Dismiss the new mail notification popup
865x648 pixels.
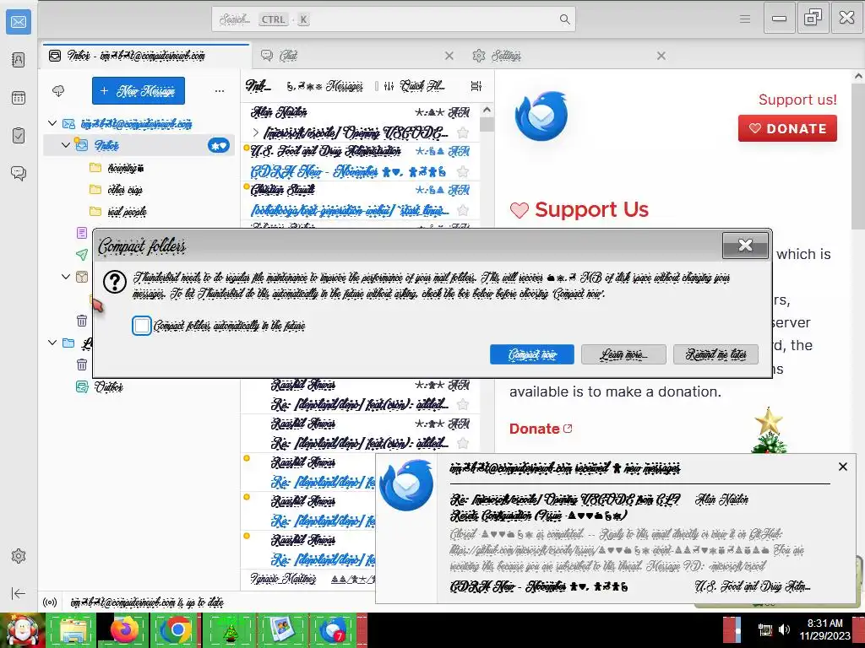click(x=842, y=467)
